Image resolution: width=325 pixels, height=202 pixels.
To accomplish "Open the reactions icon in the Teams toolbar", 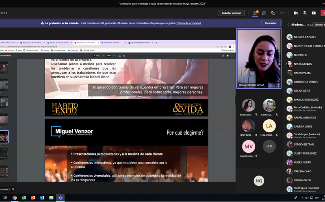I will [x=273, y=13].
